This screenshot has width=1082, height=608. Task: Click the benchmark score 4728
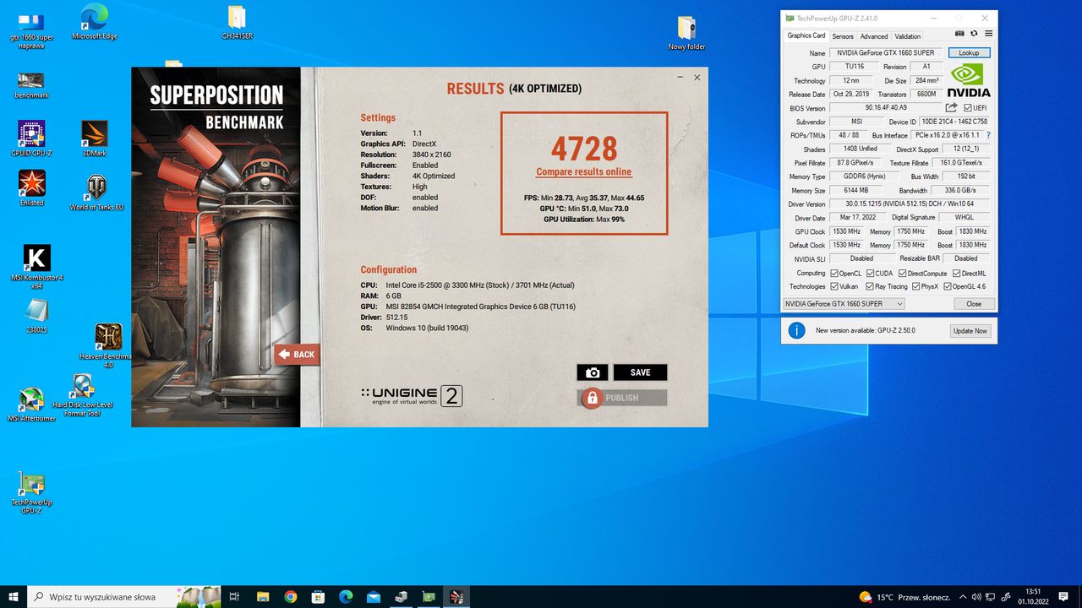coord(584,149)
